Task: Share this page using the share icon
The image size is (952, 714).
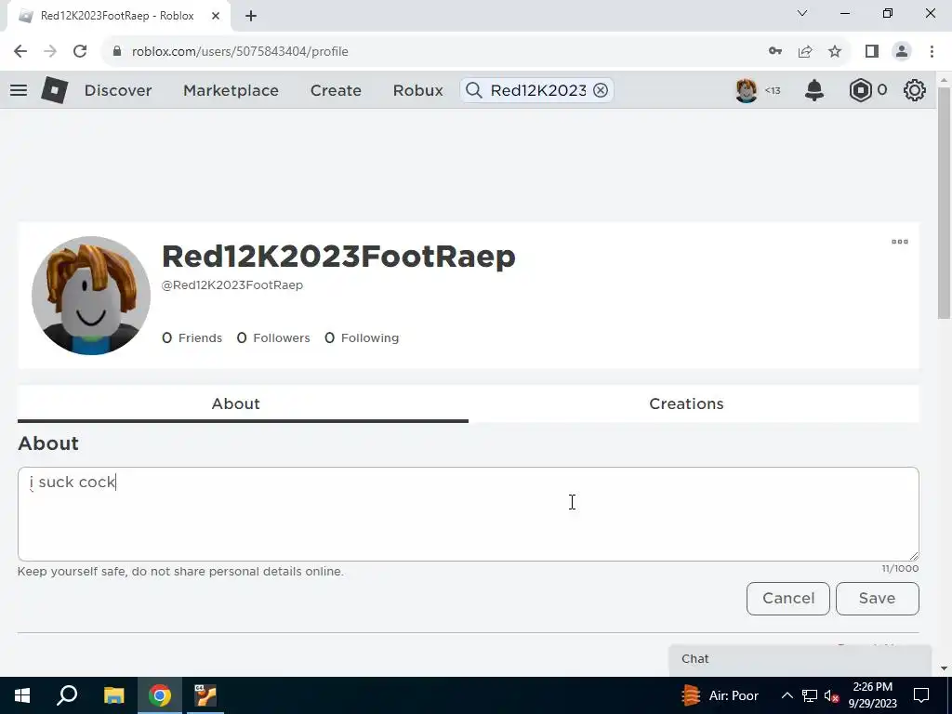Action: [805, 51]
